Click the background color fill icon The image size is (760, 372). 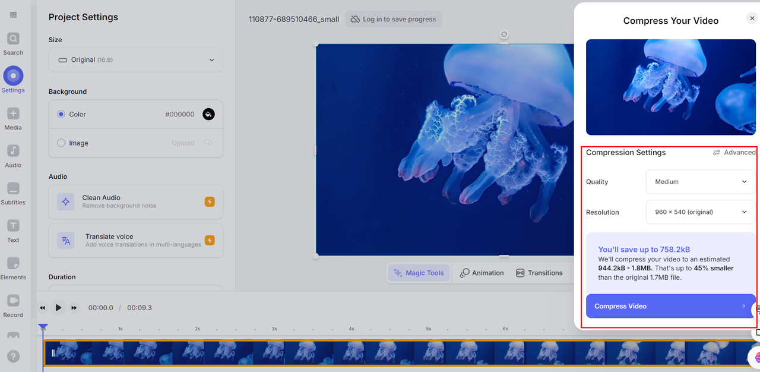pyautogui.click(x=208, y=114)
